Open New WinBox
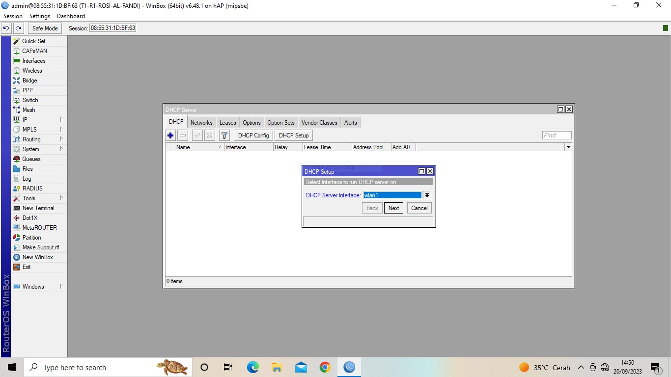The image size is (671, 377). tap(39, 257)
